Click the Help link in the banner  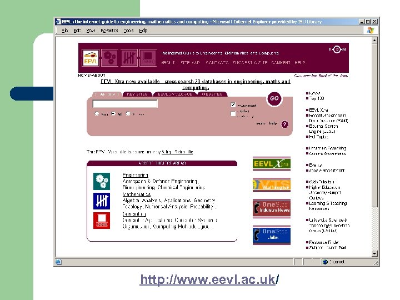pos(300,62)
